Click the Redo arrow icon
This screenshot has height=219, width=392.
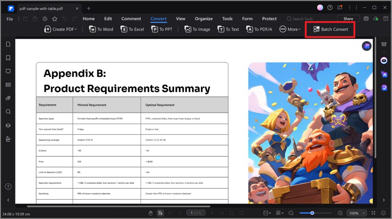pos(74,19)
